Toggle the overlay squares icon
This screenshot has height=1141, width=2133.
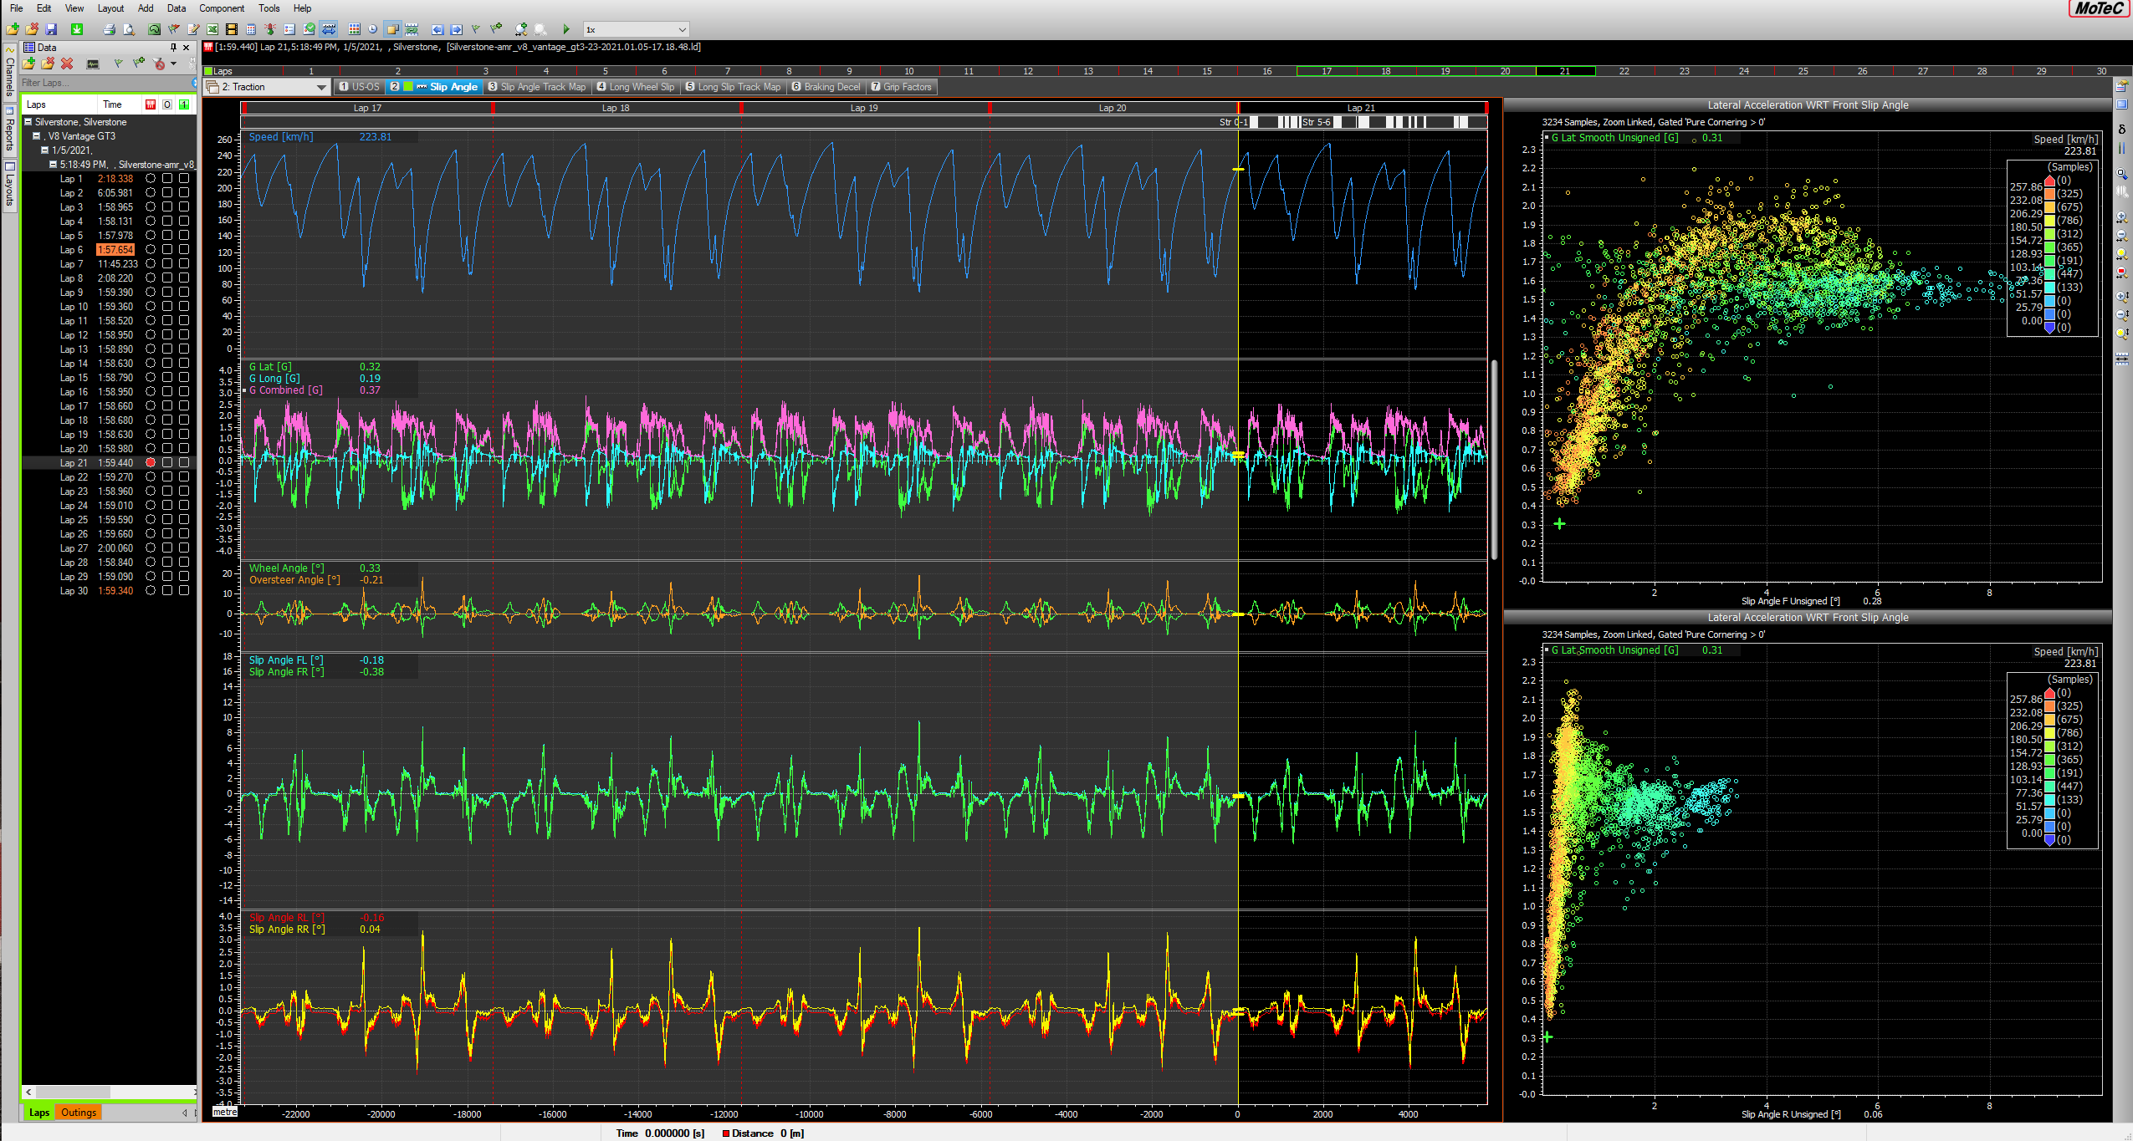click(392, 29)
